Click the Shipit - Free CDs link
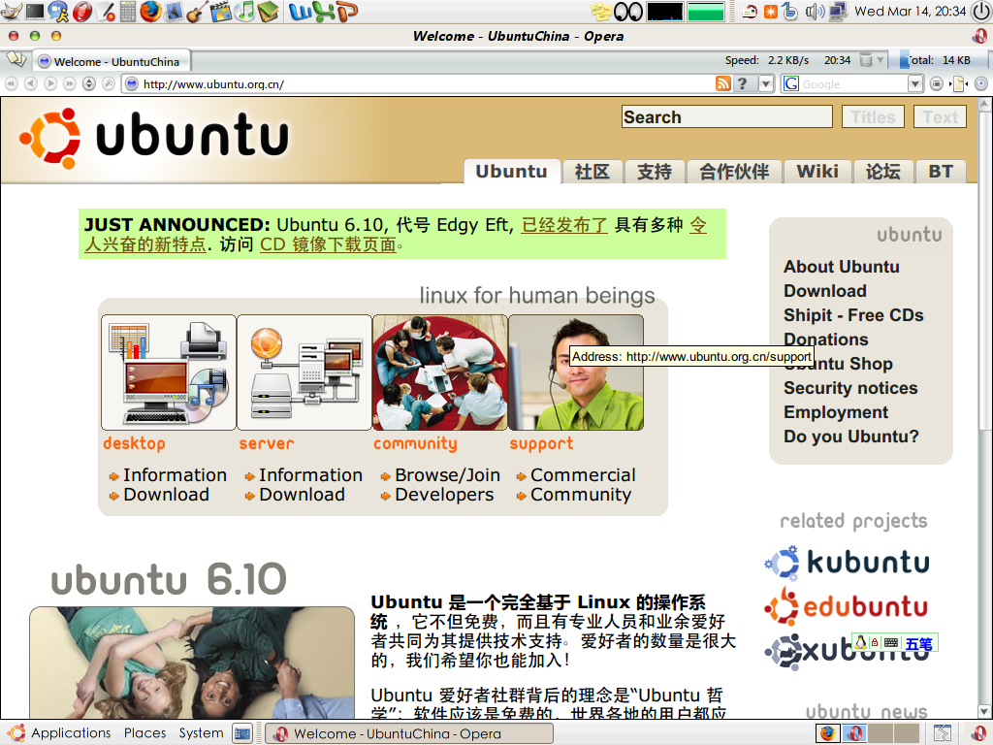Viewport: 993px width, 745px height. coord(853,315)
